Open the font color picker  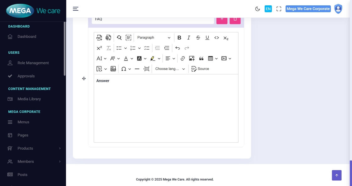pyautogui.click(x=126, y=59)
